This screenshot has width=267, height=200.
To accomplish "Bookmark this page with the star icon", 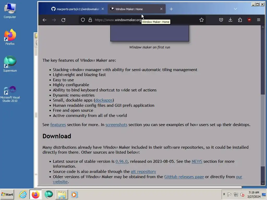I will pos(202,20).
